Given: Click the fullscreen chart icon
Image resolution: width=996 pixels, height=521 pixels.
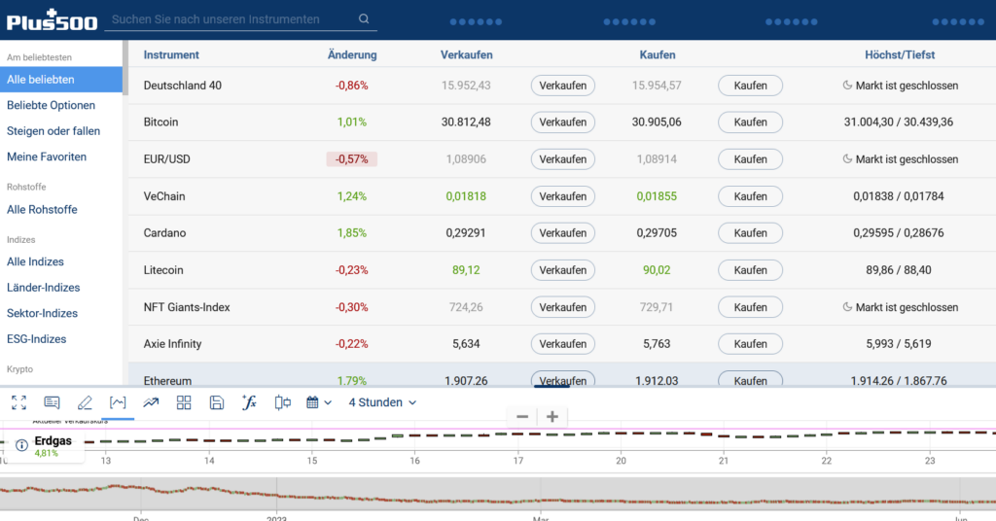Looking at the screenshot, I should click(x=18, y=402).
